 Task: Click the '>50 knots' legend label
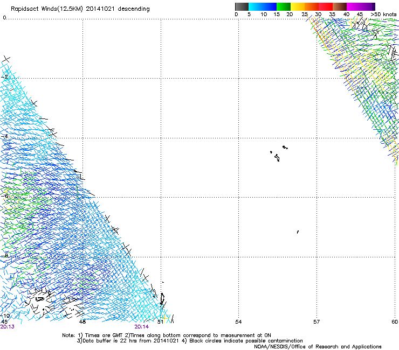click(x=383, y=15)
